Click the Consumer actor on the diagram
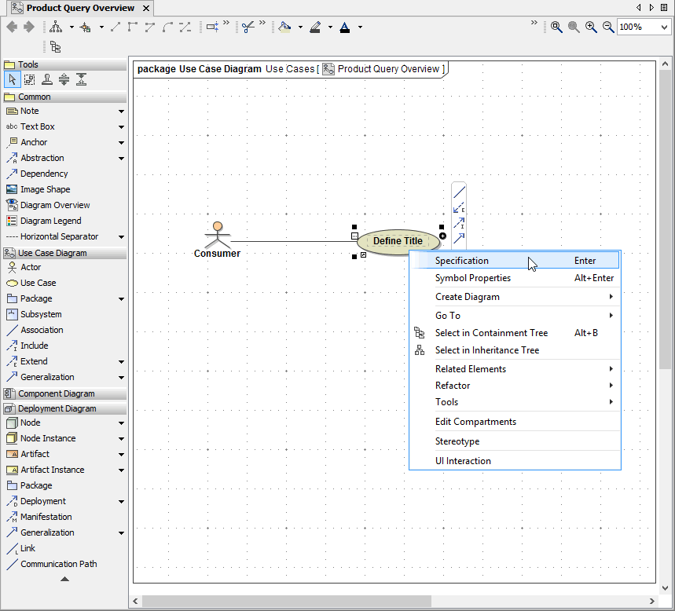Screen dimensions: 675x611 click(218, 235)
